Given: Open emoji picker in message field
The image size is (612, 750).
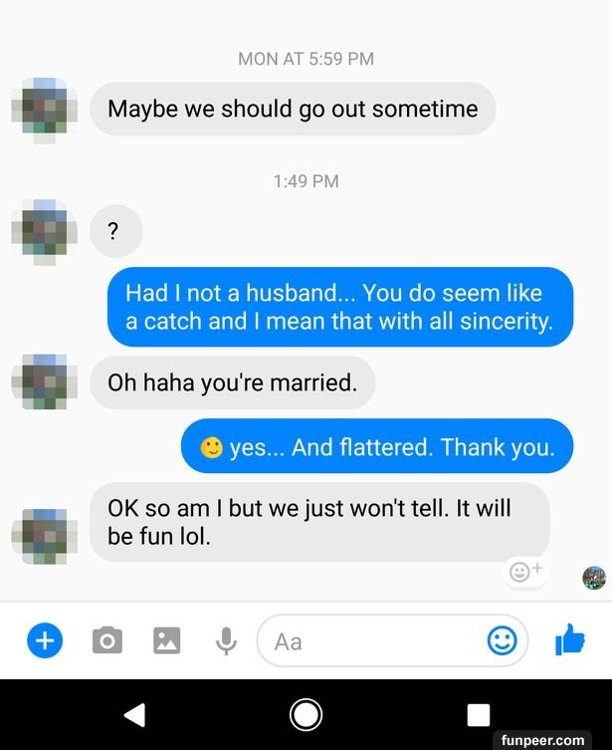Looking at the screenshot, I should pyautogui.click(x=502, y=640).
